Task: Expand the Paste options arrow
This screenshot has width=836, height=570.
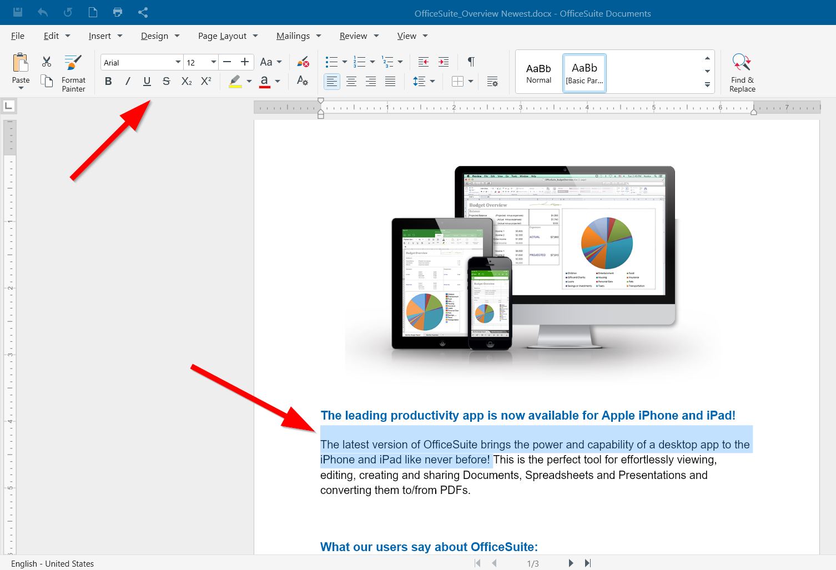Action: pos(21,88)
